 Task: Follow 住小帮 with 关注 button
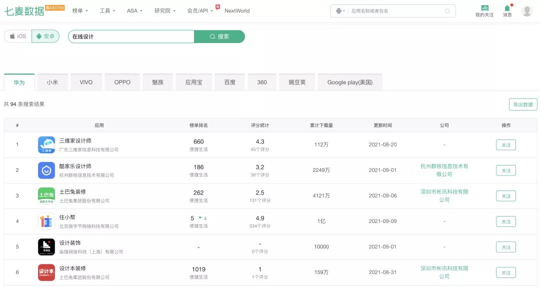coord(506,221)
